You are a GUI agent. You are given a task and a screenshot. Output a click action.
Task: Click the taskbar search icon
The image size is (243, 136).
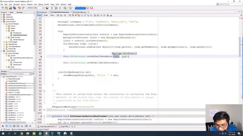point(9,133)
